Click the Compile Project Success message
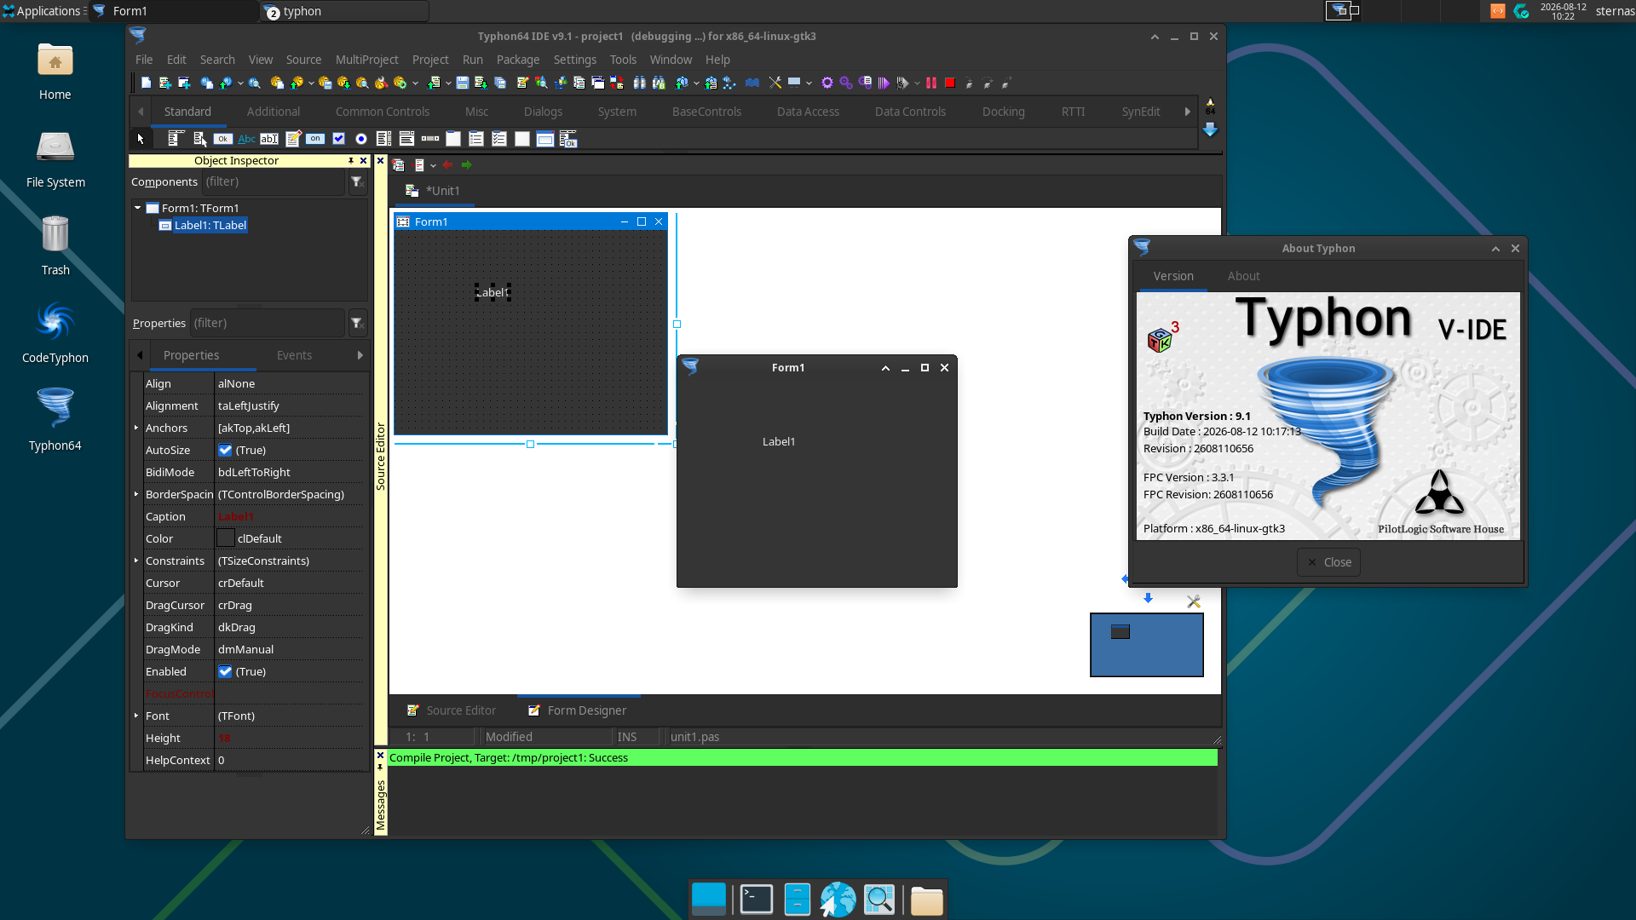 point(803,758)
